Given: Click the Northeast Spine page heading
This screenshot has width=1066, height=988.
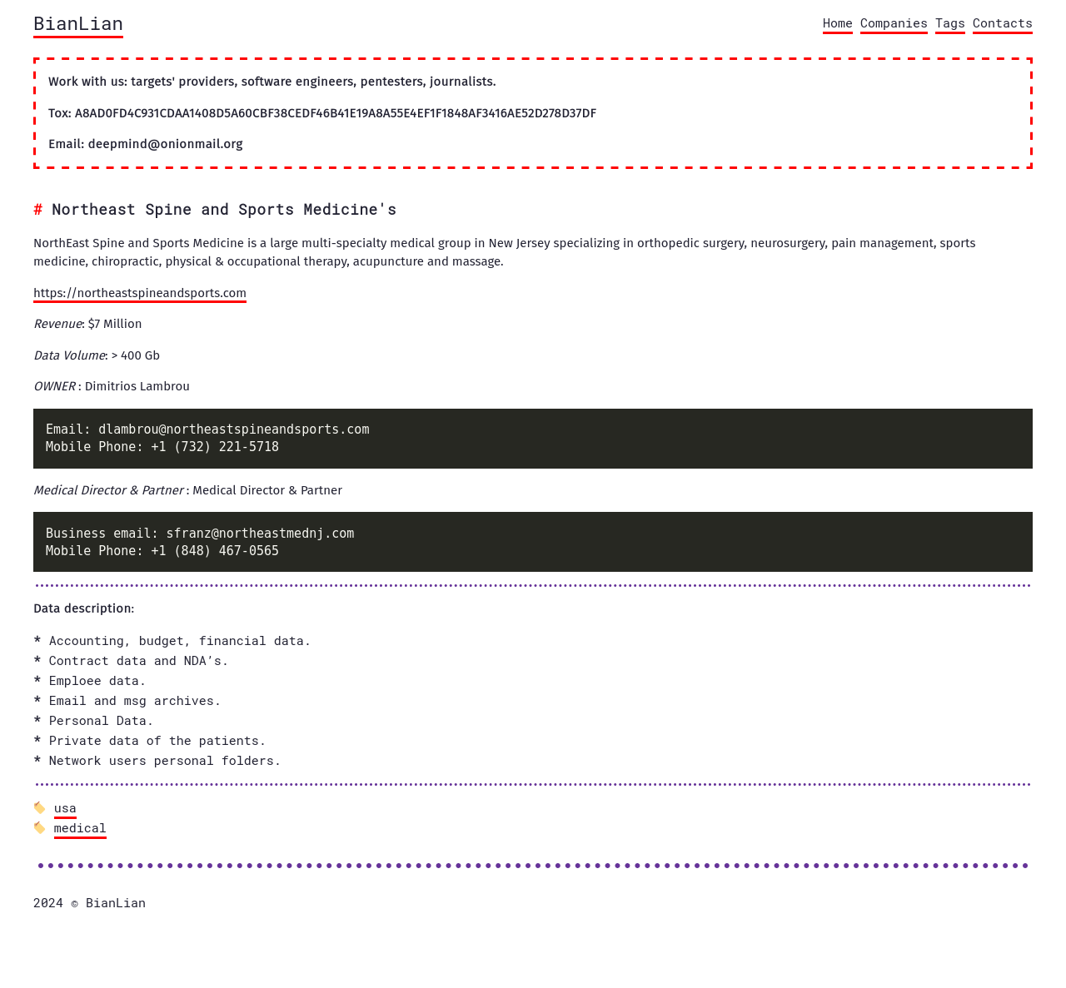Looking at the screenshot, I should click(223, 210).
